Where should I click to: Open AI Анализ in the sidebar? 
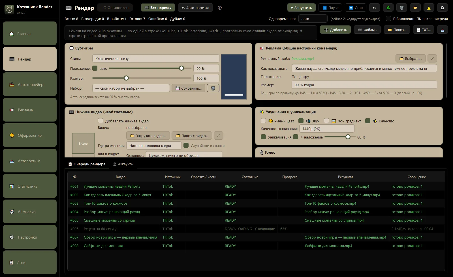(30, 211)
